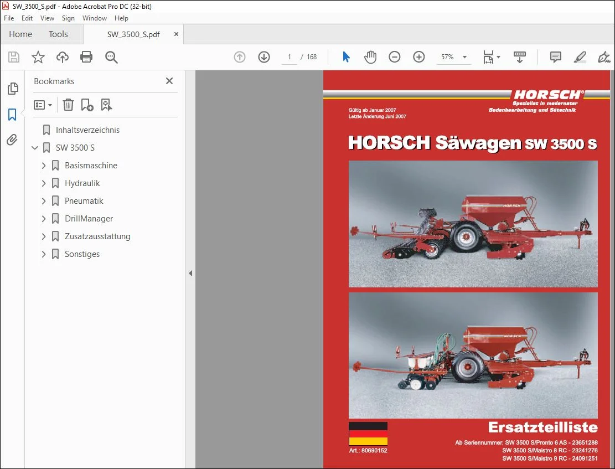This screenshot has width=615, height=469.
Task: Zoom out with minus icon
Action: tap(395, 57)
